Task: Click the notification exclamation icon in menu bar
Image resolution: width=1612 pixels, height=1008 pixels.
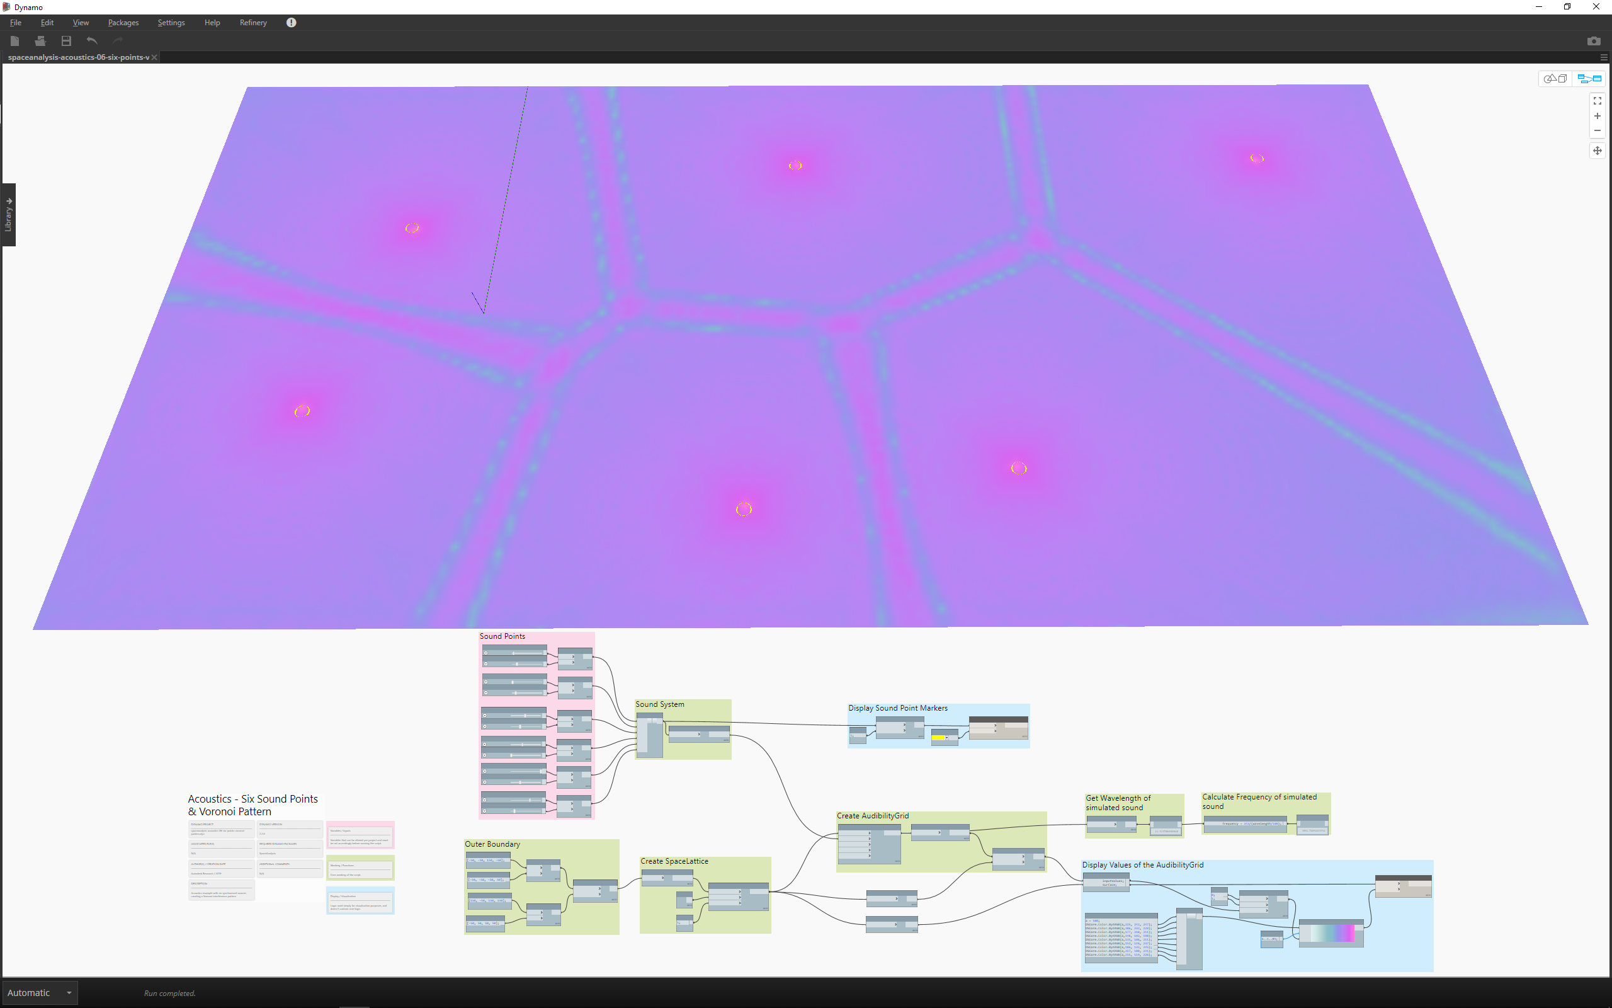Action: (x=291, y=23)
